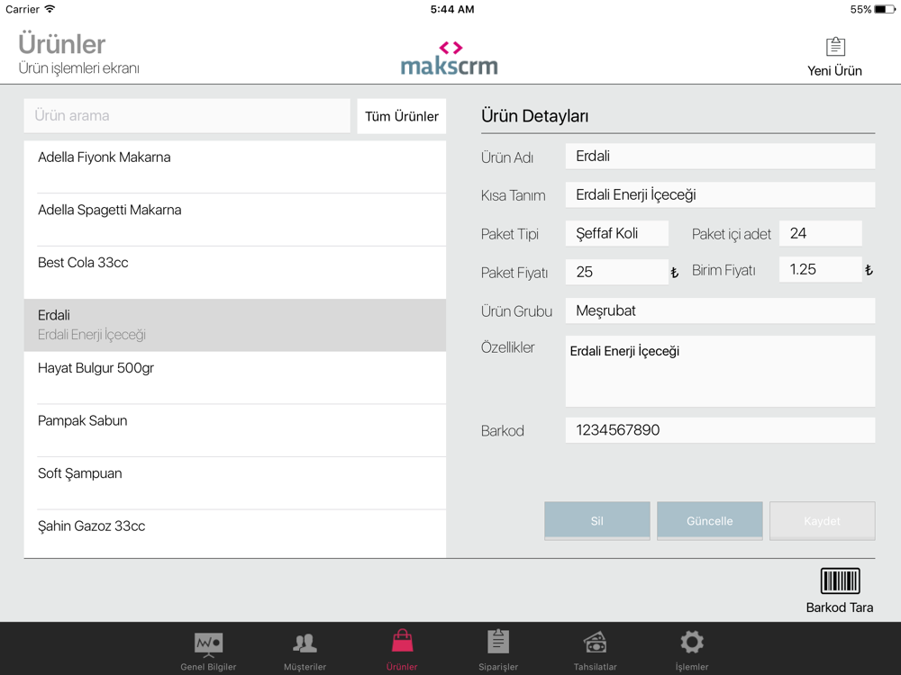This screenshot has width=901, height=675.
Task: Click the makscrm logo
Action: tap(450, 58)
